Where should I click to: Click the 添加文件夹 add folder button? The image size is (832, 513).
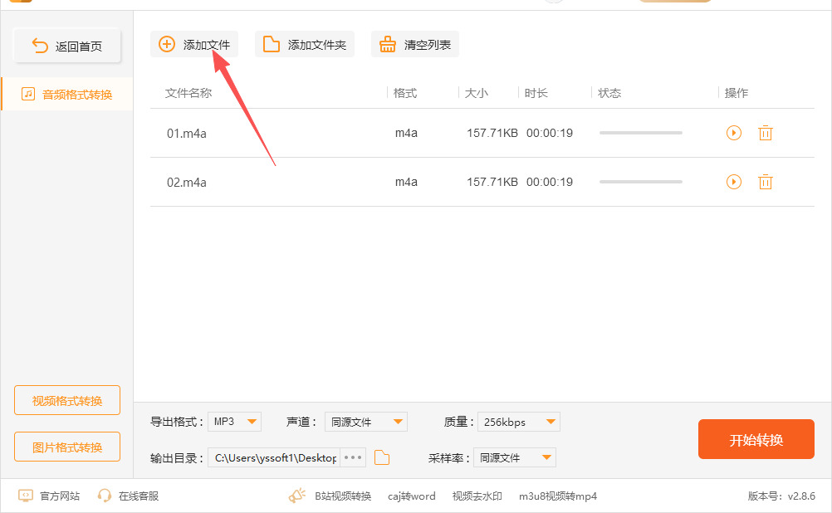point(305,45)
